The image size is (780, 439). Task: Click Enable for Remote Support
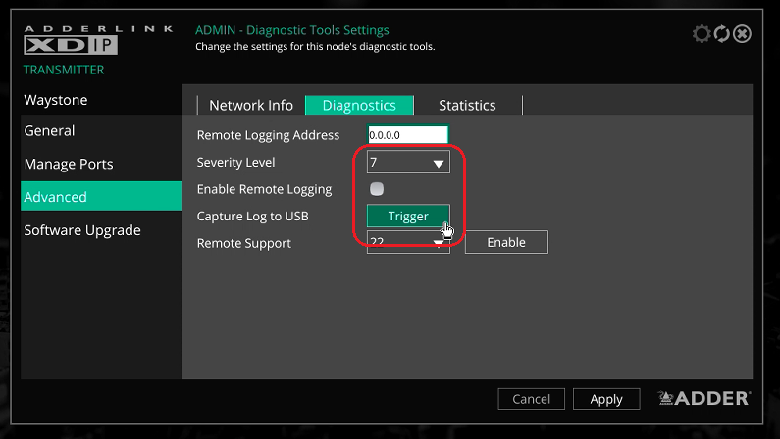click(x=505, y=242)
